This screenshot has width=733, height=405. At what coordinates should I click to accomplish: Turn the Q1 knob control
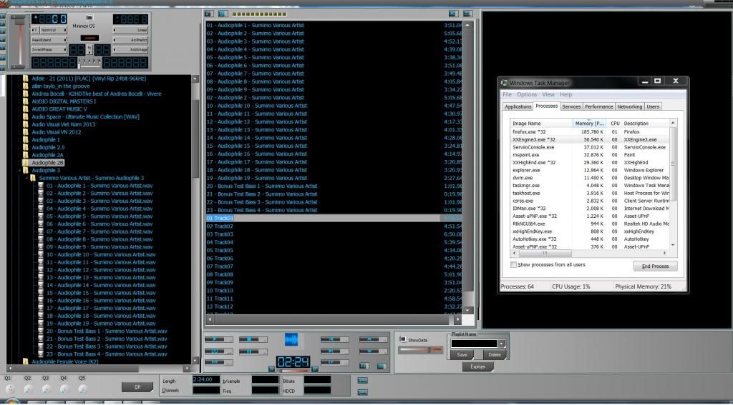(10, 389)
